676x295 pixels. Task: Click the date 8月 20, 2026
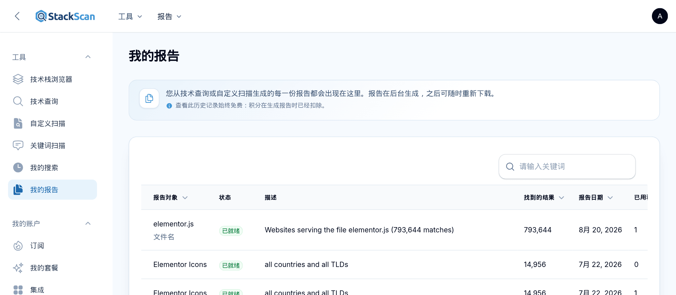click(600, 230)
